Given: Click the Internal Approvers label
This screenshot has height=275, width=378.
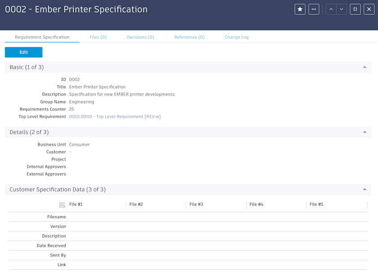Looking at the screenshot, I should pos(46,167).
